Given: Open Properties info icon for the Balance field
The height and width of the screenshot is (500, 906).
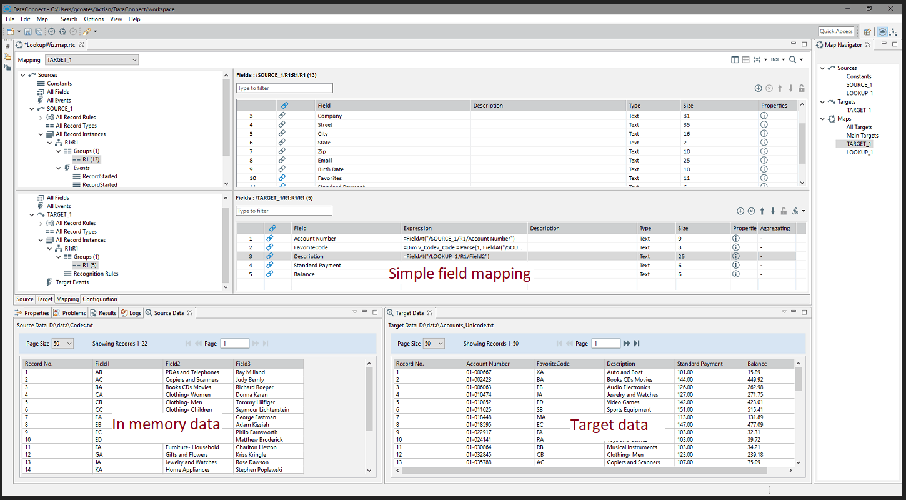Looking at the screenshot, I should [735, 274].
